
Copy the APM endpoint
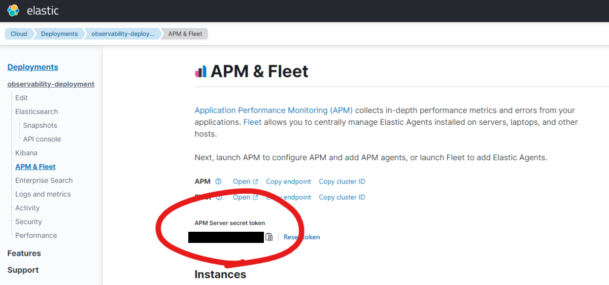coord(288,182)
